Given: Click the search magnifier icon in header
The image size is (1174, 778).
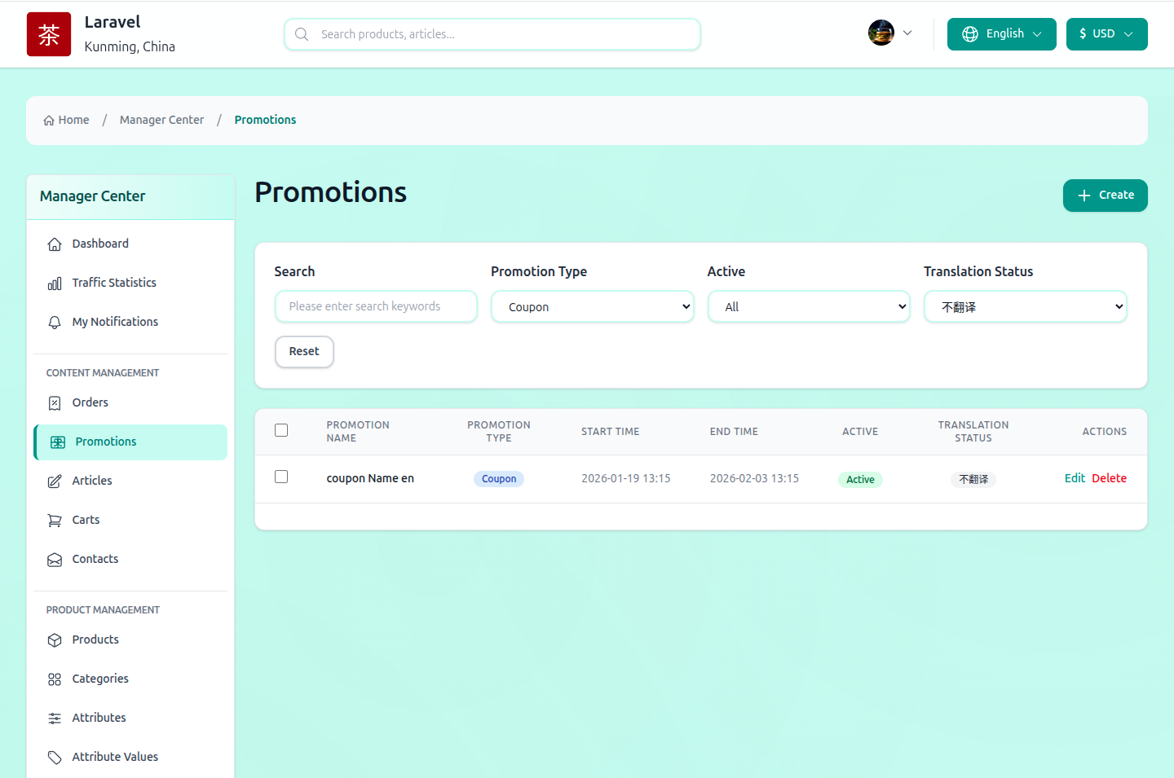Looking at the screenshot, I should tap(302, 34).
